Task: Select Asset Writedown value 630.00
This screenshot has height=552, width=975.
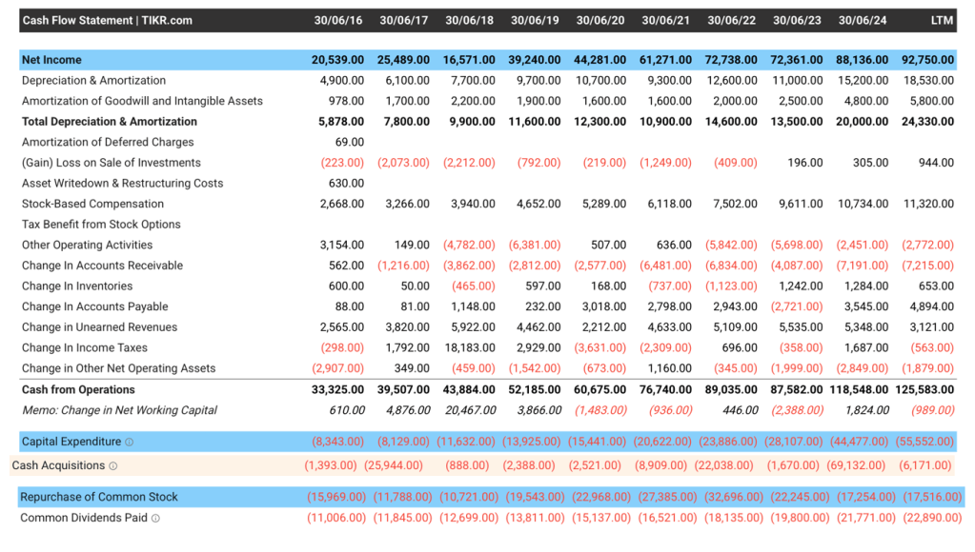Action: point(346,184)
